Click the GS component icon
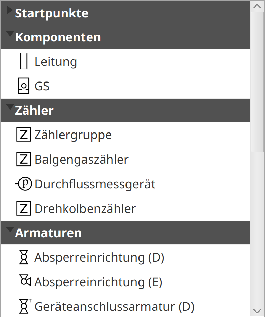The image size is (265, 317). point(24,86)
